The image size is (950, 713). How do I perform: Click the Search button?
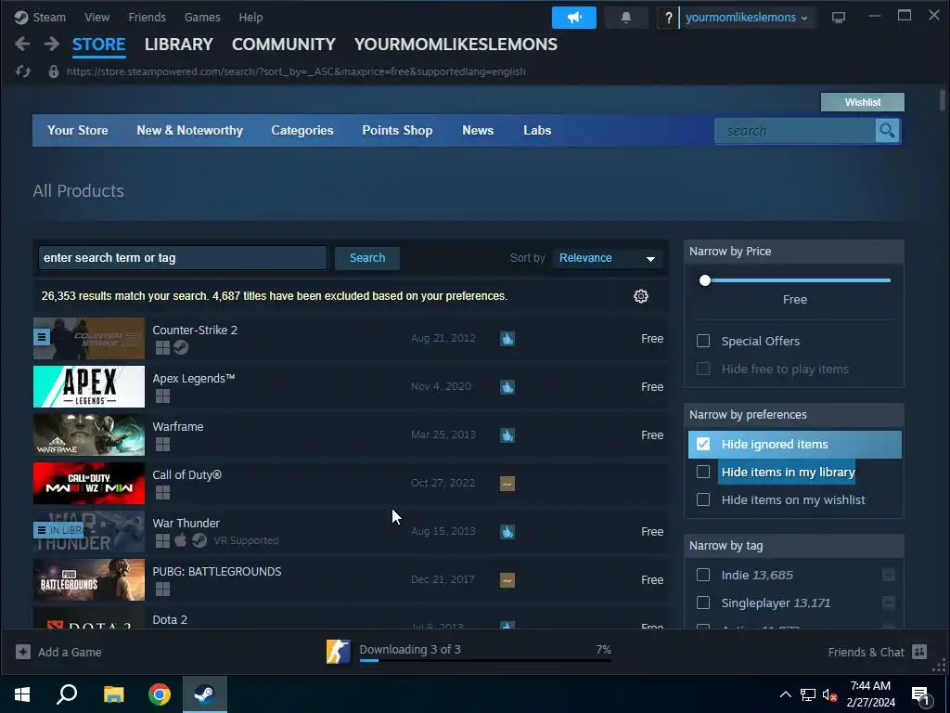click(367, 258)
